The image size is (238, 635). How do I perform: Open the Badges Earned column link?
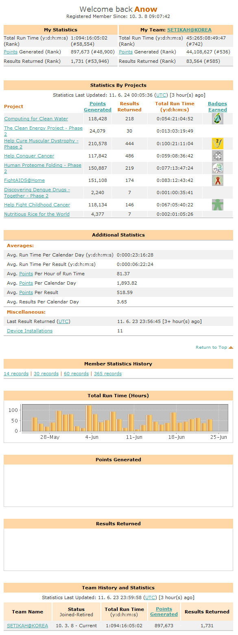[218, 106]
